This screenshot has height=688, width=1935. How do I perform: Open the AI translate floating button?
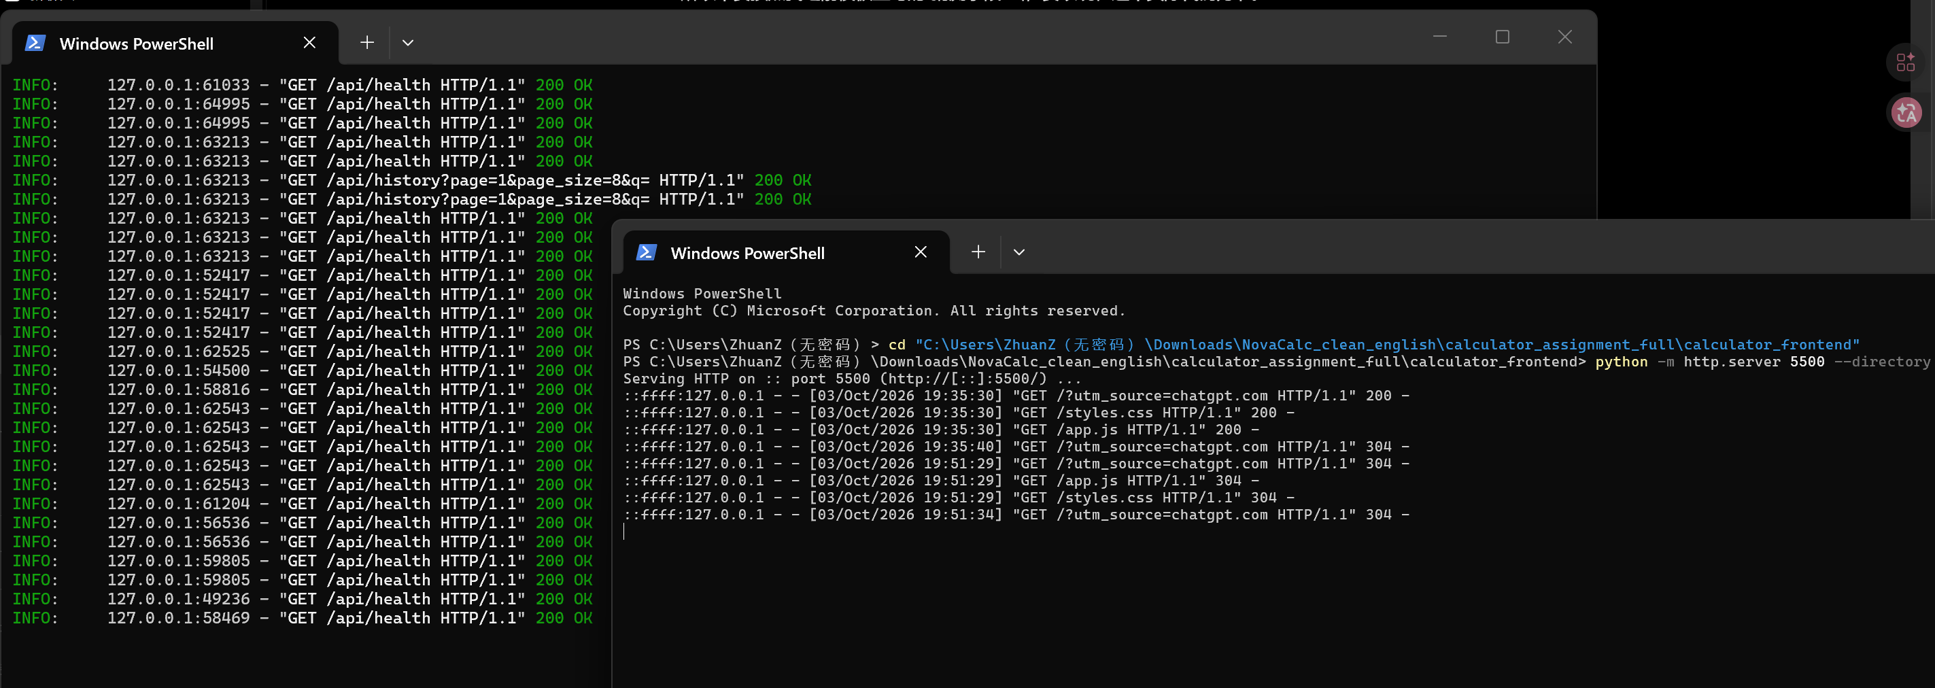pos(1906,113)
